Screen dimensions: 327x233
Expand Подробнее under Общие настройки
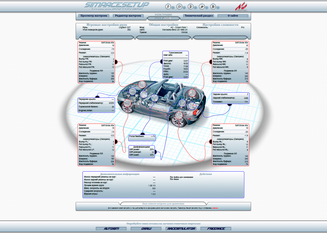(163, 37)
